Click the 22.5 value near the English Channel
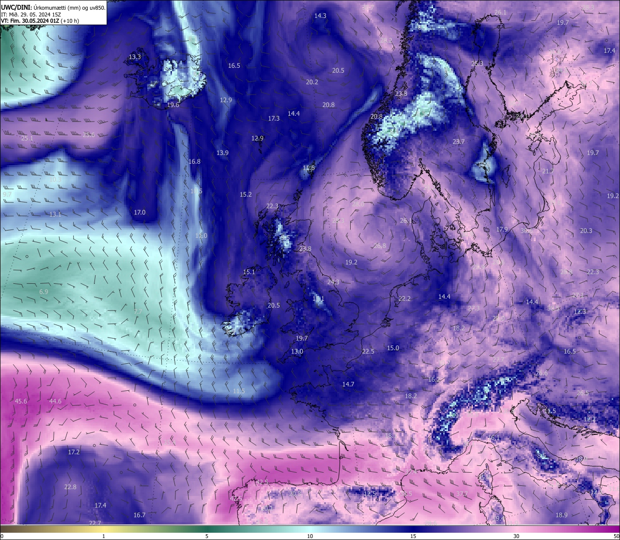620x540 pixels. click(368, 352)
